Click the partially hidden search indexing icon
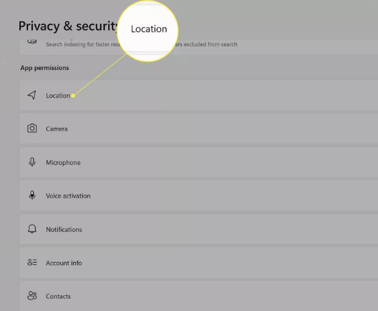 (x=32, y=41)
